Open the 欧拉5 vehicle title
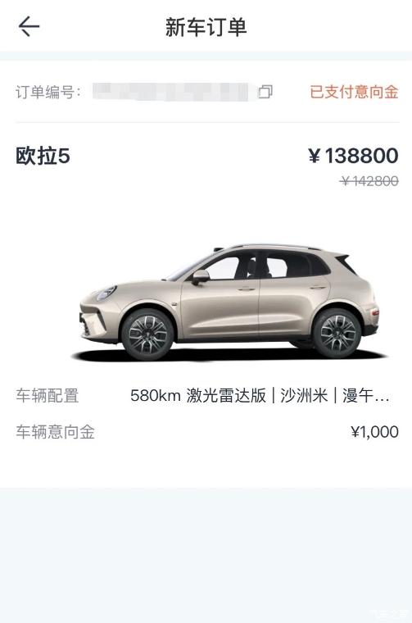412x623 pixels. [x=43, y=156]
